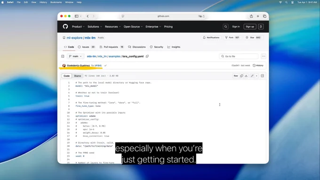Open the symbols panel icon
The width and height of the screenshot is (320, 180).
pos(263,76)
